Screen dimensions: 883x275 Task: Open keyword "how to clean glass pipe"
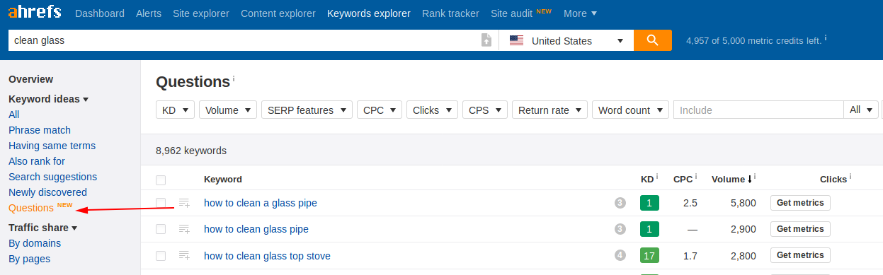click(256, 229)
